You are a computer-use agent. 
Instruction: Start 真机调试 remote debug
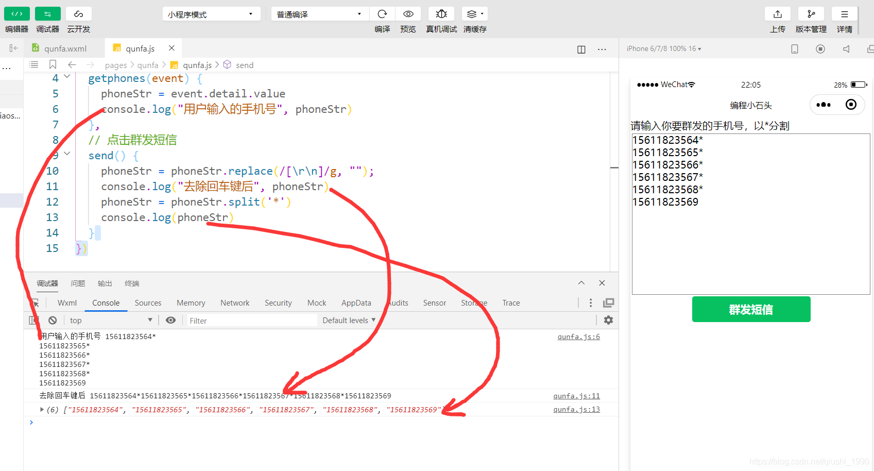(x=441, y=14)
